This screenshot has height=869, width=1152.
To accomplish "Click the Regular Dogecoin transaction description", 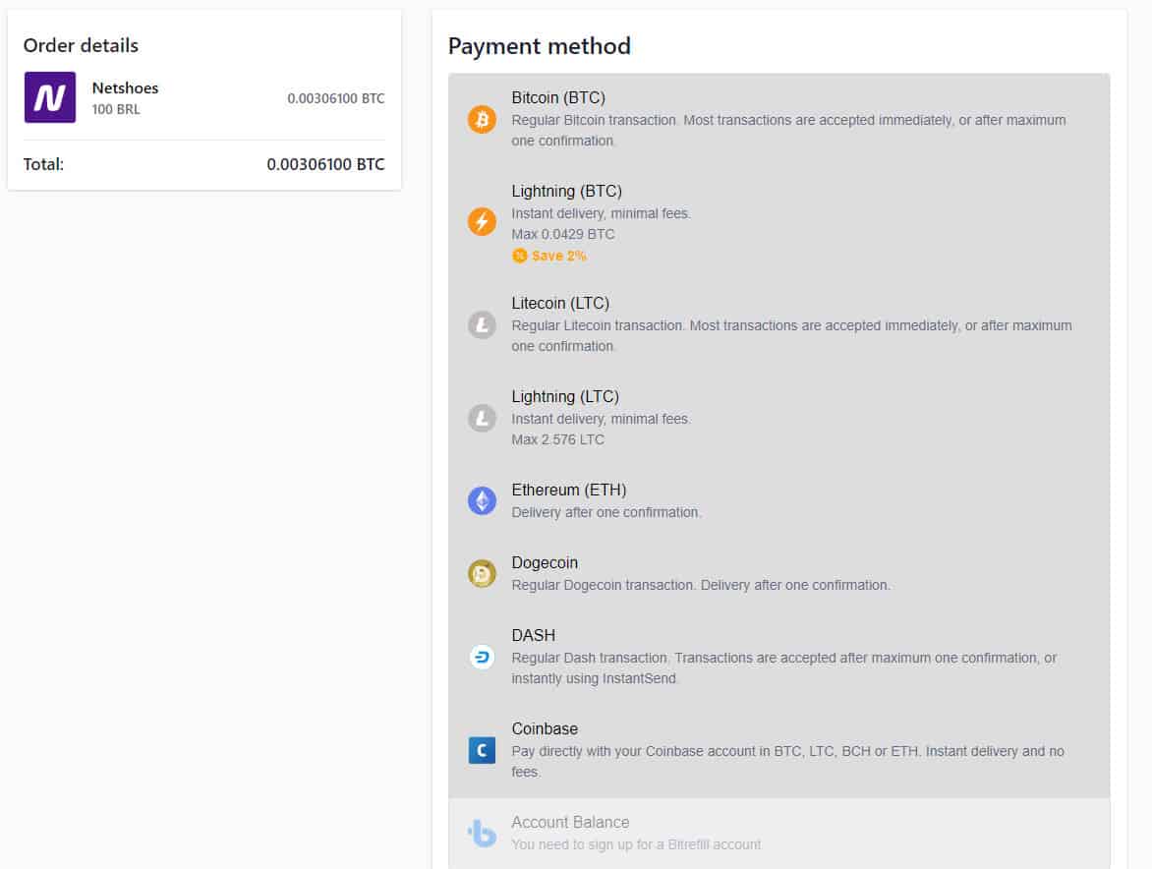I will (x=701, y=586).
